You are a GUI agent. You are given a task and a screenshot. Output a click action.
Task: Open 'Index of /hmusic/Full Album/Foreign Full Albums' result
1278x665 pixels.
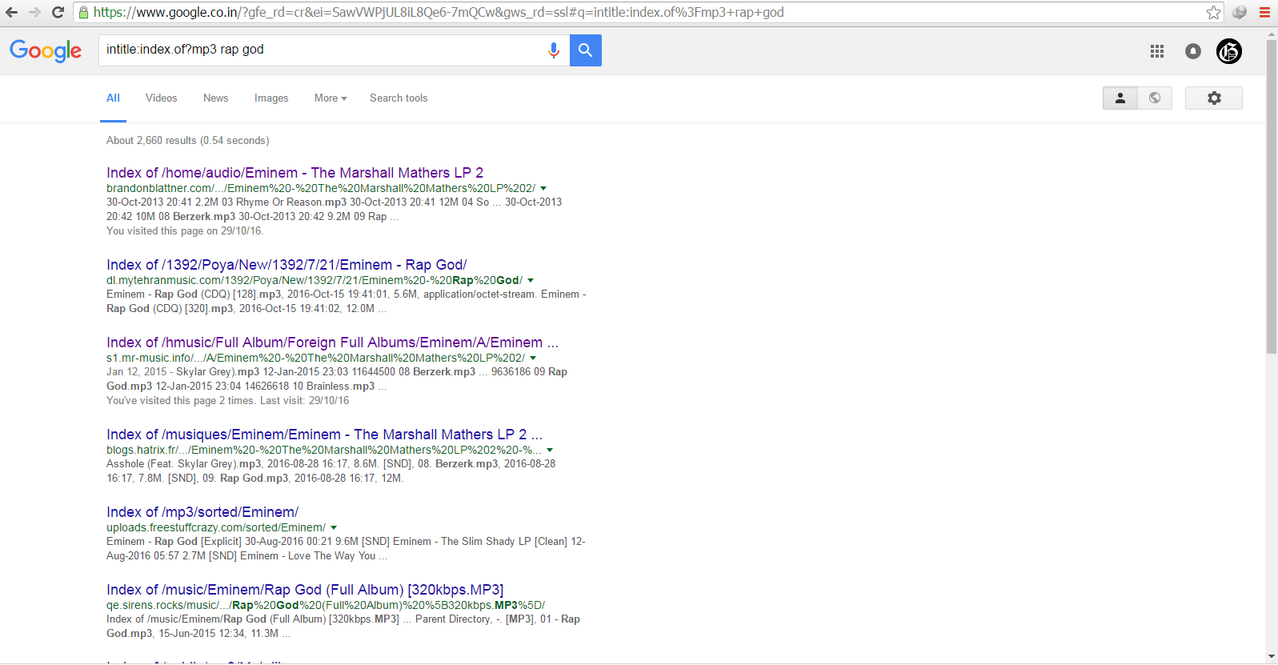[332, 343]
